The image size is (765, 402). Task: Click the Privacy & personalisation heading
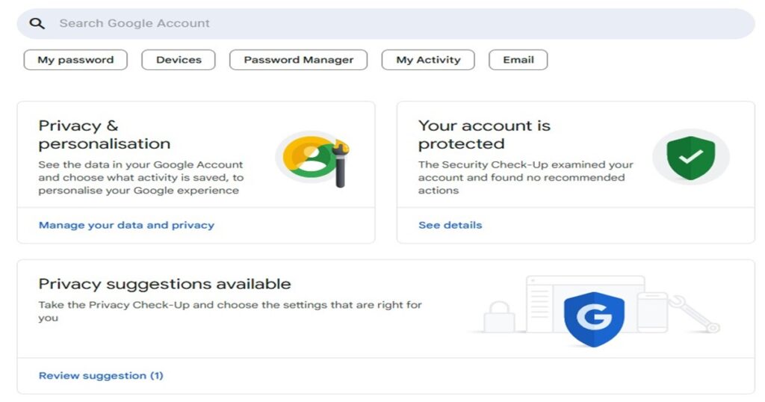tap(105, 134)
